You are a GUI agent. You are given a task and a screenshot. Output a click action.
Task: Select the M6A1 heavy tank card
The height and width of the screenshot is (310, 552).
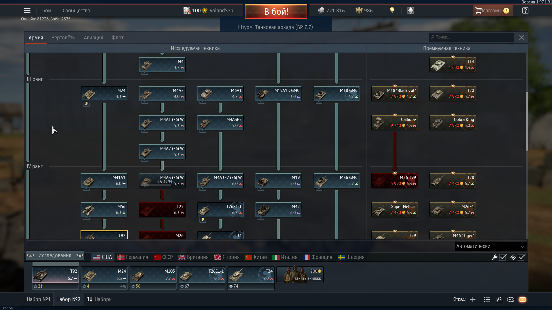click(220, 93)
